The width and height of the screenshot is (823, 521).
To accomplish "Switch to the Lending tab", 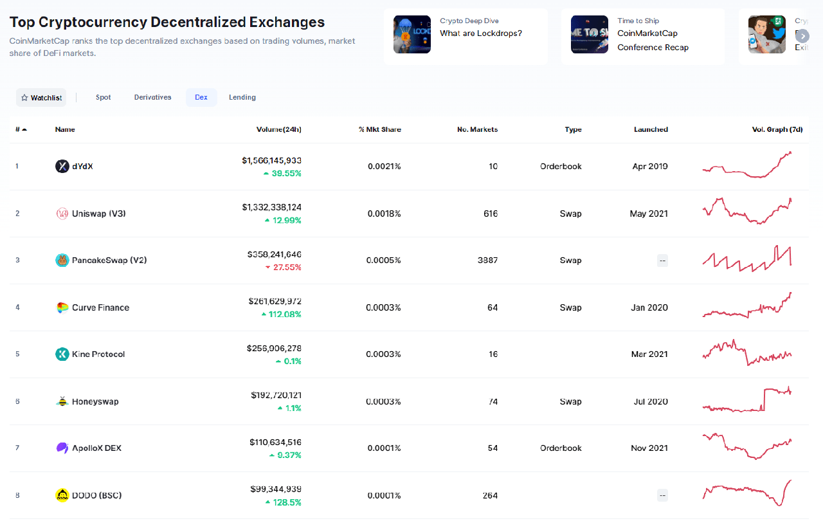I will tap(242, 98).
